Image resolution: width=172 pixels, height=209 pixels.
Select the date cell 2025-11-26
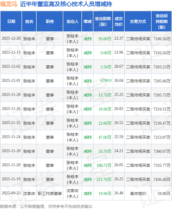coord(11,109)
